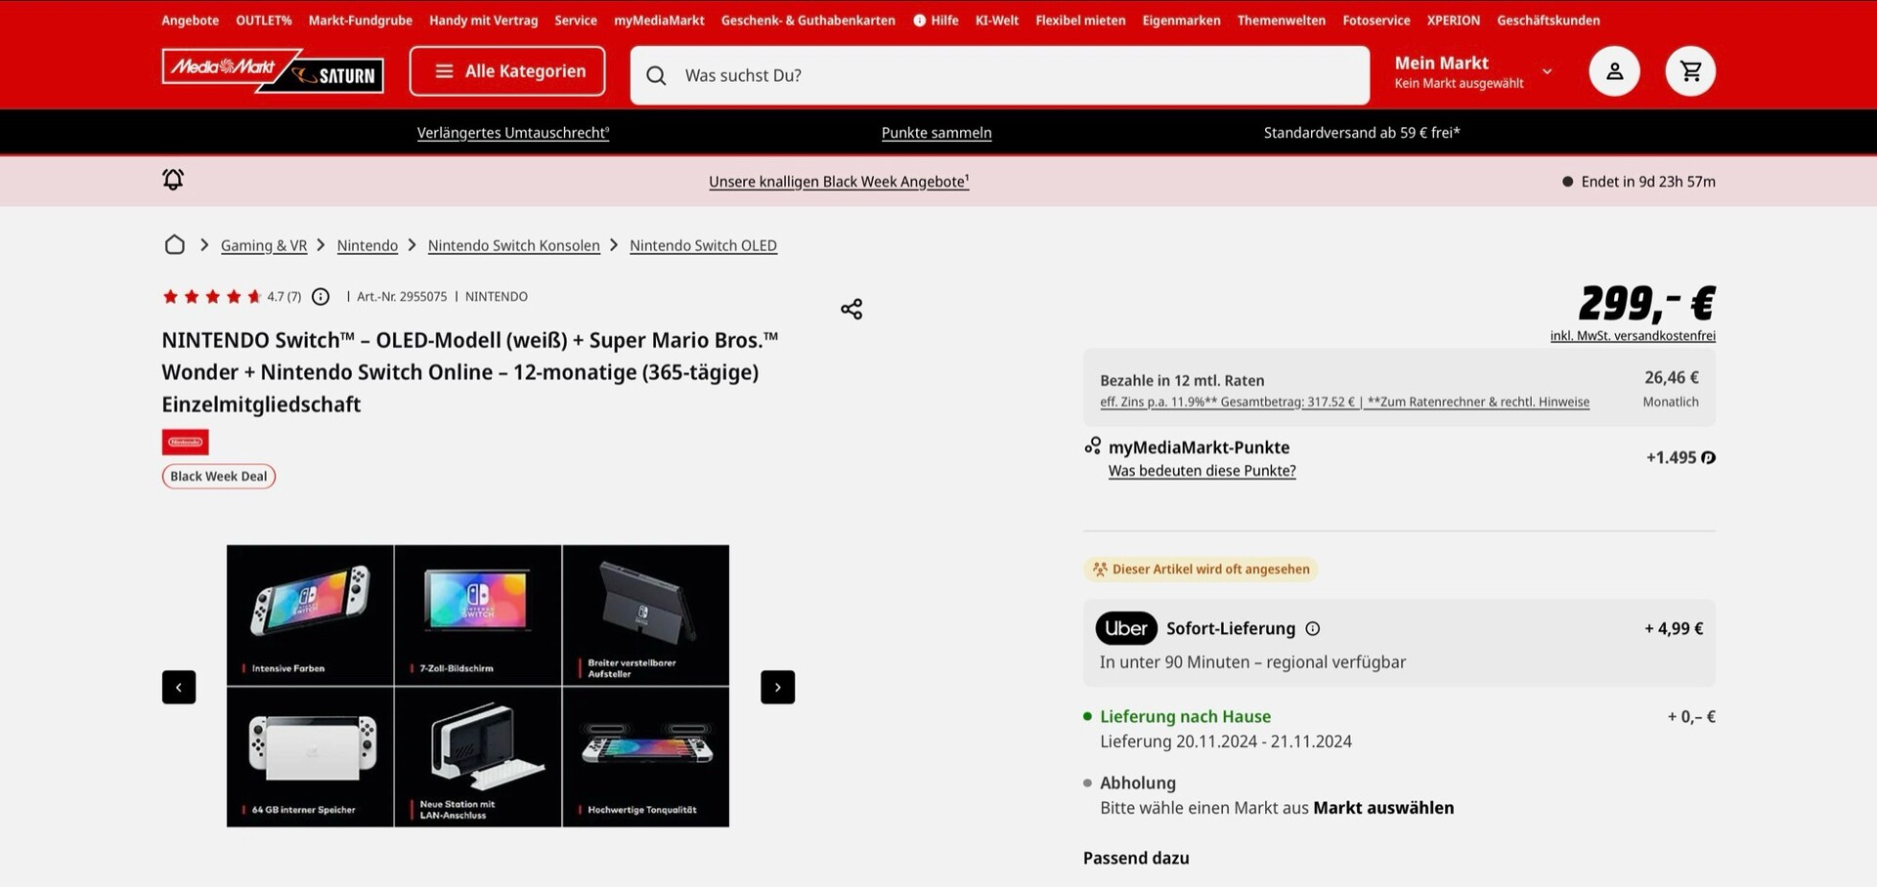This screenshot has height=887, width=1877.
Task: Click the MediaMarkt Saturn logo
Action: pos(273,71)
